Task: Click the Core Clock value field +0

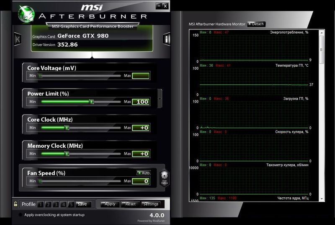Action: coord(141,128)
